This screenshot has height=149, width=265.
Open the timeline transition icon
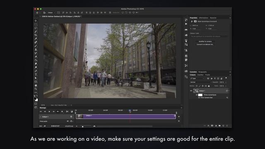(72, 111)
